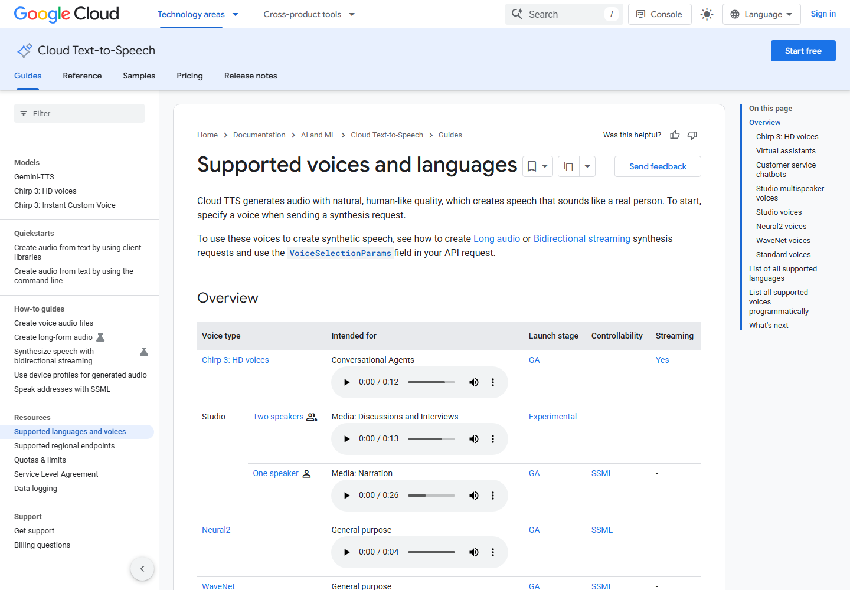Open Billing questions sidebar item
This screenshot has height=590, width=850.
click(x=42, y=545)
